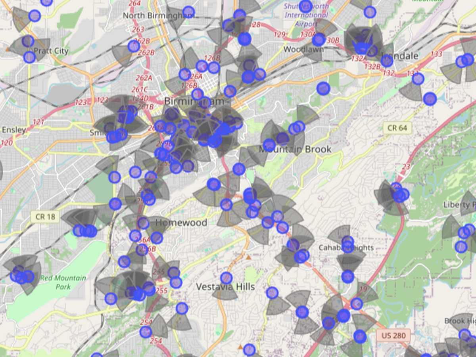Click the blue marker next to exit 19
The width and height of the screenshot is (476, 357).
[356, 304]
